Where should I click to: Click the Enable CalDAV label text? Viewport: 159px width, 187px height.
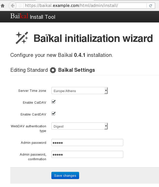tap(34, 102)
